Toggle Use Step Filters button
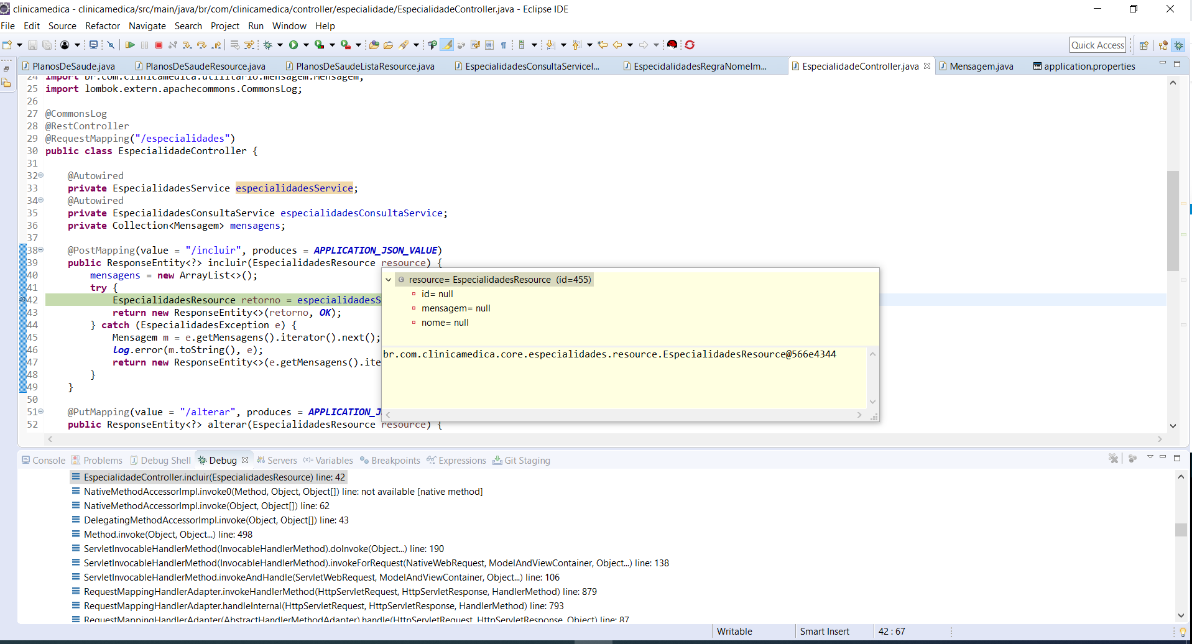 [x=249, y=45]
